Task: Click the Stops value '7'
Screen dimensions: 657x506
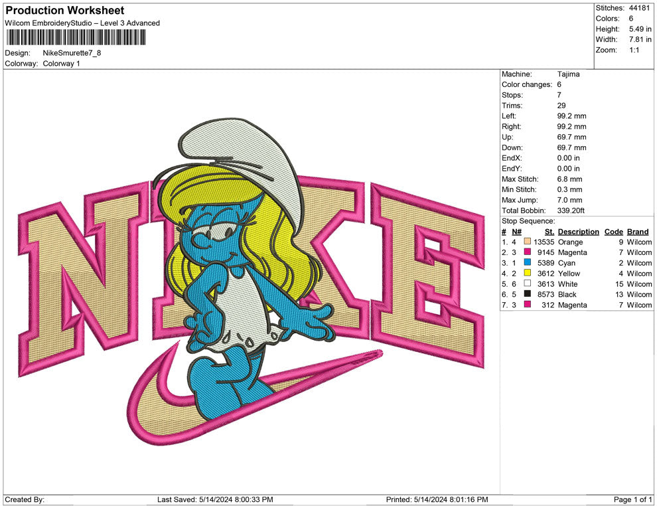Action: (x=559, y=95)
